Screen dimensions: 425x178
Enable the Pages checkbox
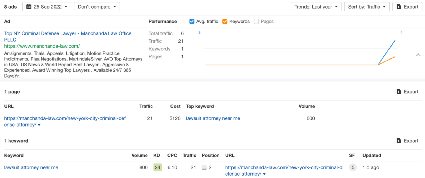(x=256, y=21)
